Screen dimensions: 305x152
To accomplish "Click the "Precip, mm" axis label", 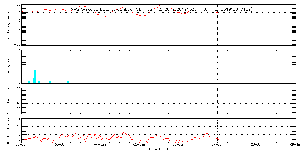I will [9, 66].
